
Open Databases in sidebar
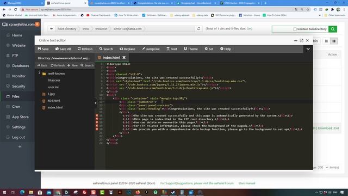click(x=21, y=66)
